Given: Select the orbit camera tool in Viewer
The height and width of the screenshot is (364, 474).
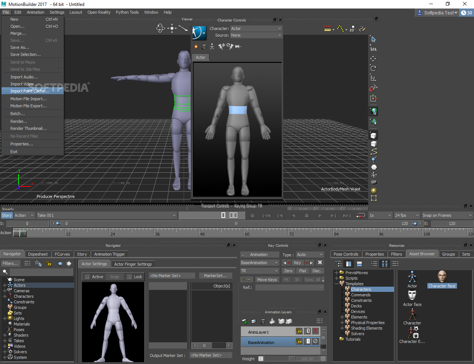Looking at the screenshot, I should pos(160,28).
